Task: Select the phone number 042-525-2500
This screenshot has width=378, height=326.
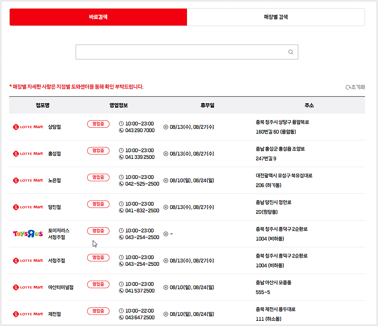Action: click(142, 184)
